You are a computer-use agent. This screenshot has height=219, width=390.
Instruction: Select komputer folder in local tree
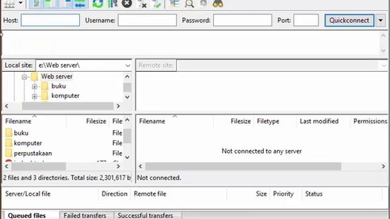(65, 96)
